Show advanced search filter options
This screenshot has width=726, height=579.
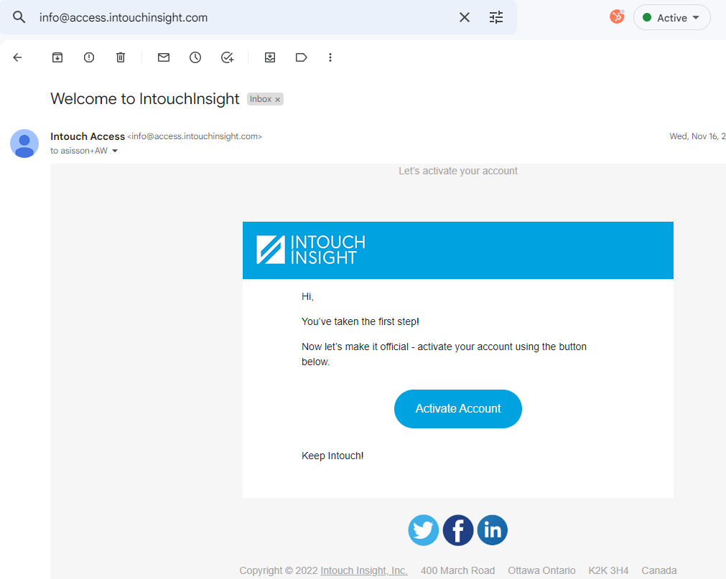(496, 17)
